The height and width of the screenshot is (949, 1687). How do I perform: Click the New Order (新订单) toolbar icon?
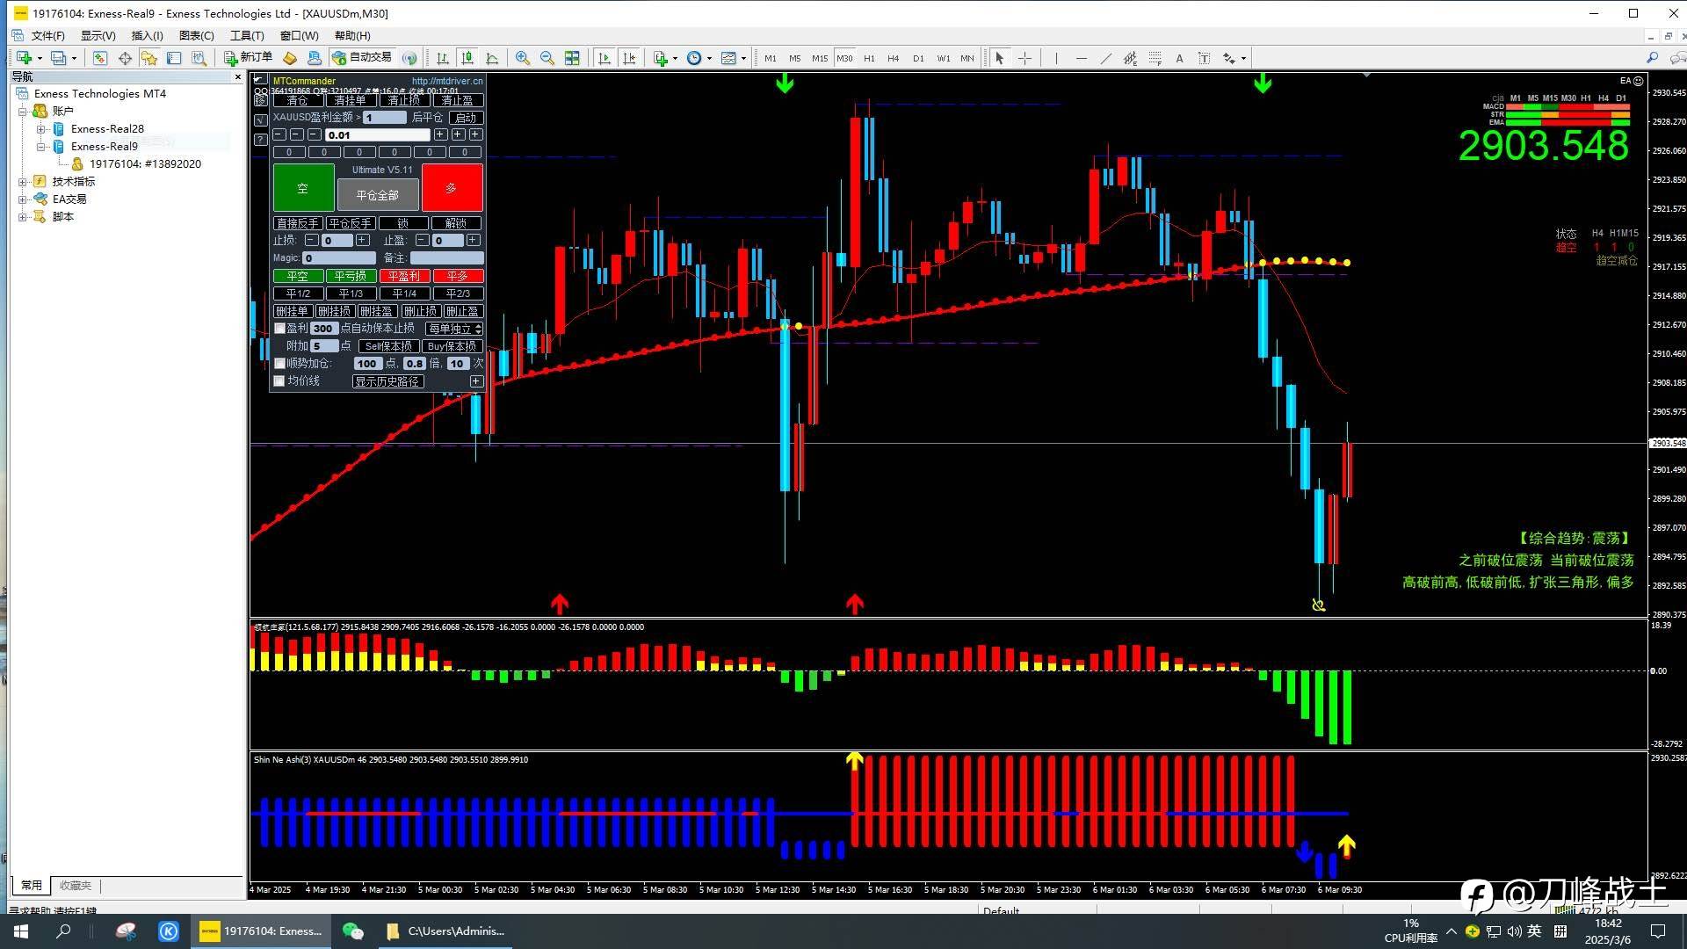[248, 58]
